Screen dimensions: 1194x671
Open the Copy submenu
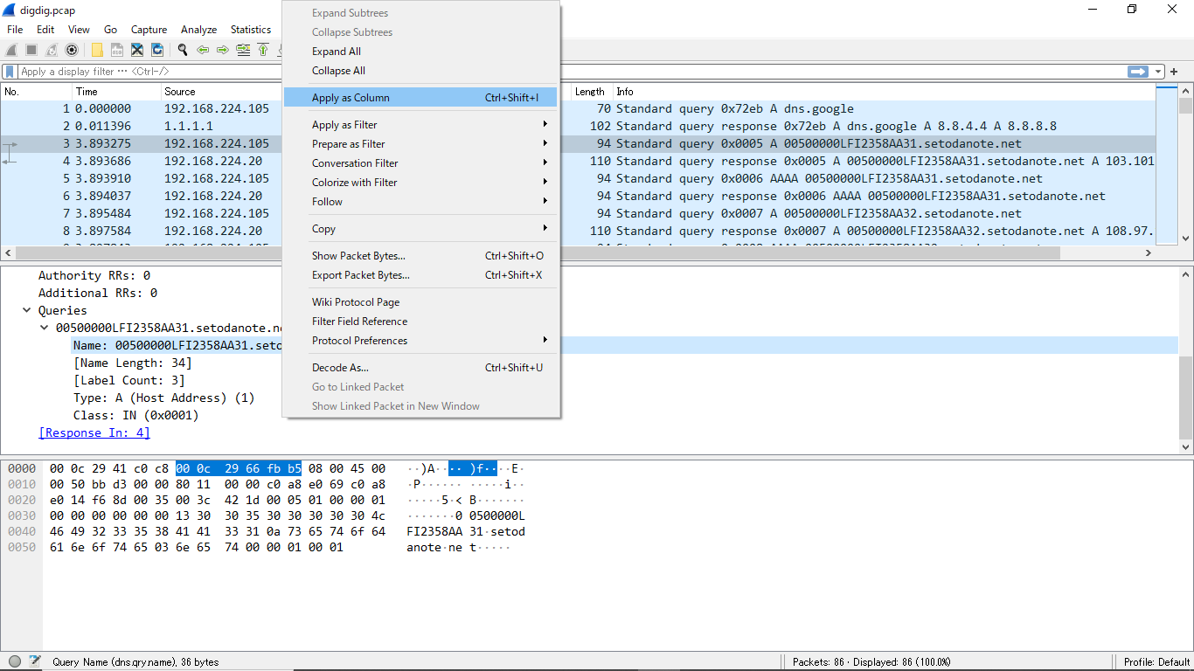[421, 229]
